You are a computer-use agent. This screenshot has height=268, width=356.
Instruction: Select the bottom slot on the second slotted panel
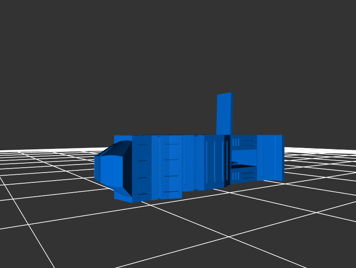point(171,191)
